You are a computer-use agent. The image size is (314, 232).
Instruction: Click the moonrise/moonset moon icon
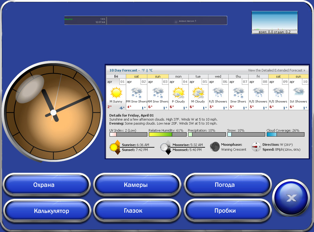[x=165, y=147]
